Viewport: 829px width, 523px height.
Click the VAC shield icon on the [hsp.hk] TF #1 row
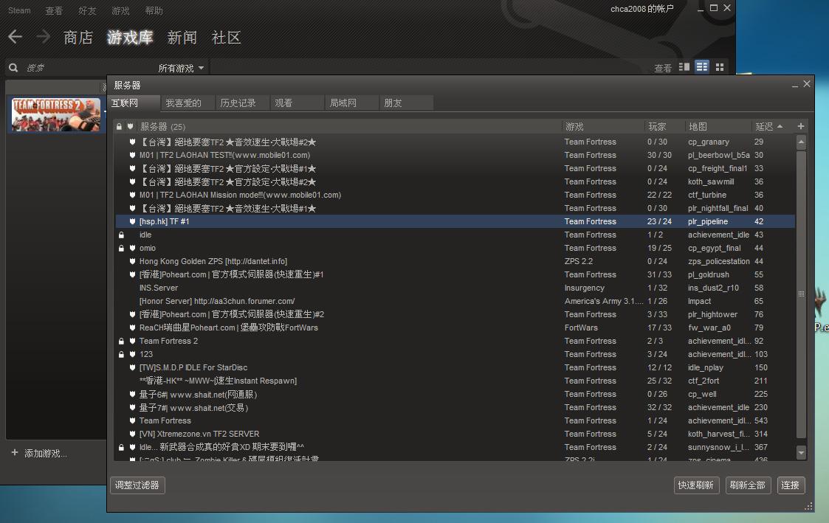tap(132, 221)
